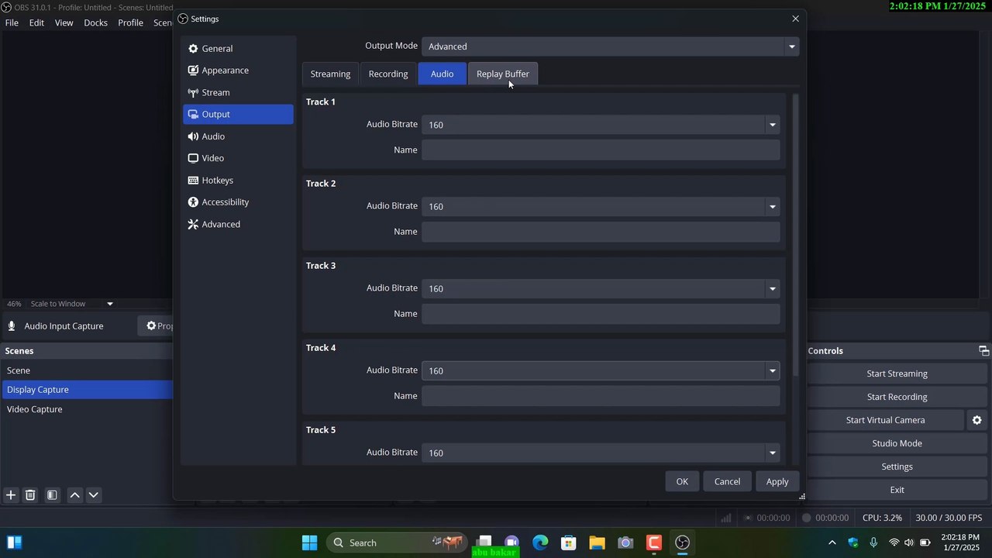
Task: Open the Widgets panel on taskbar
Action: tap(15, 542)
